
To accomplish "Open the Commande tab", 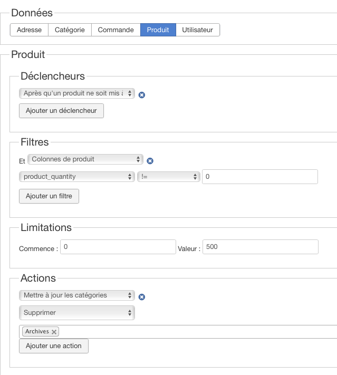I will [115, 30].
